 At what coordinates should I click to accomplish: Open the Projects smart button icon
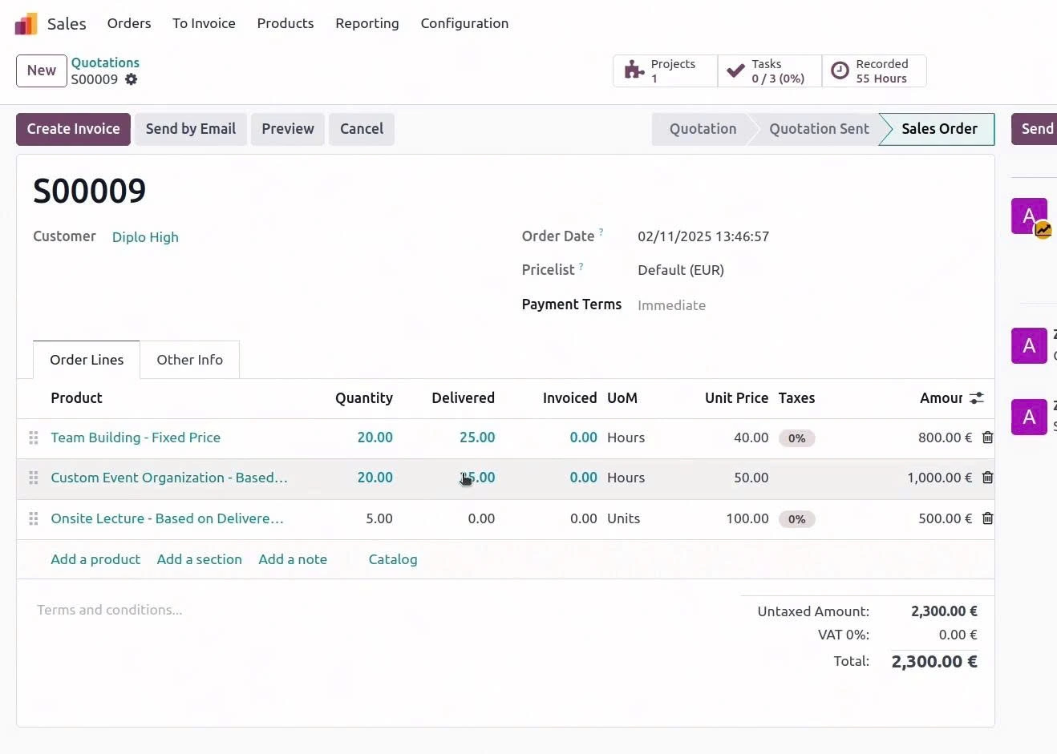coord(633,70)
